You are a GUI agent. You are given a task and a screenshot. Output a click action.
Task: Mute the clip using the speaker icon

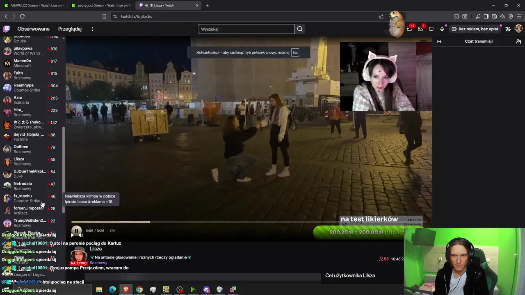point(112,231)
